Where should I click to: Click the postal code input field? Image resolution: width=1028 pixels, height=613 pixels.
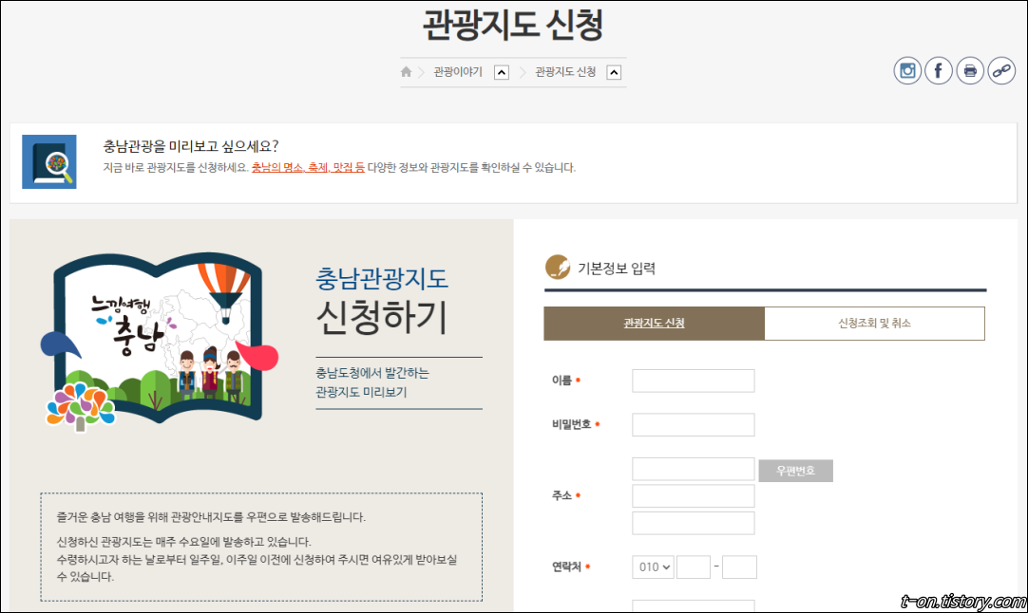pyautogui.click(x=693, y=469)
